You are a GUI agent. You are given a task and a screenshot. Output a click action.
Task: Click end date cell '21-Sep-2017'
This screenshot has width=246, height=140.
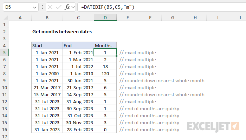(78, 87)
